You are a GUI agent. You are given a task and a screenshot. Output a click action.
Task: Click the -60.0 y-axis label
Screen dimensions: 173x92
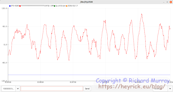[x=4, y=63]
